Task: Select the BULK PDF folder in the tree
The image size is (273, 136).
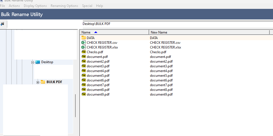Action: point(54,82)
